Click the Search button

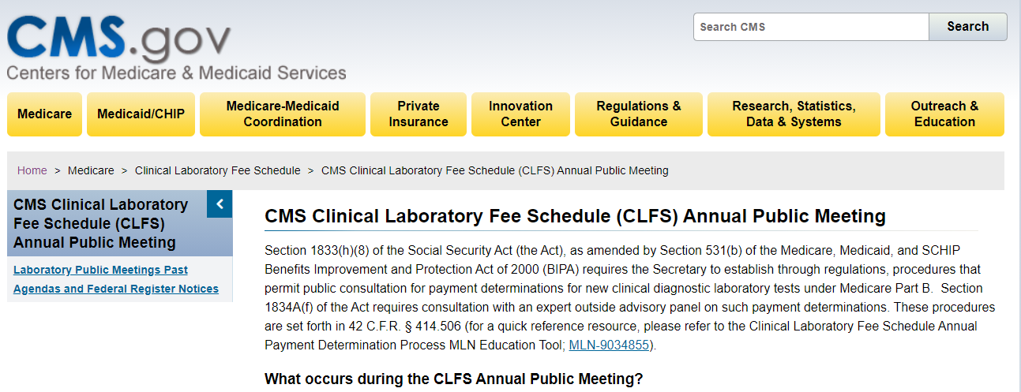pos(968,27)
